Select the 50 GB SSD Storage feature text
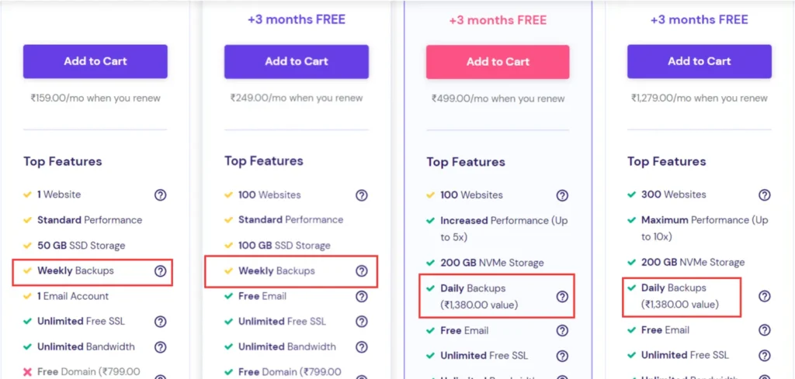The width and height of the screenshot is (795, 379). point(81,246)
